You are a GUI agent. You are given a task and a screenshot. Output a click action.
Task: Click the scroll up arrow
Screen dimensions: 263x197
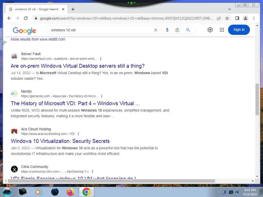tap(257, 25)
